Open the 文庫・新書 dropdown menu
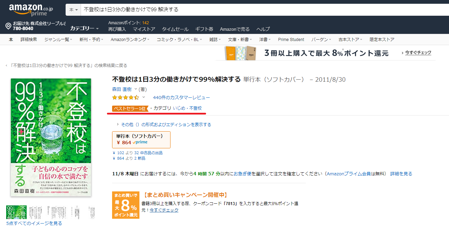 [240, 40]
